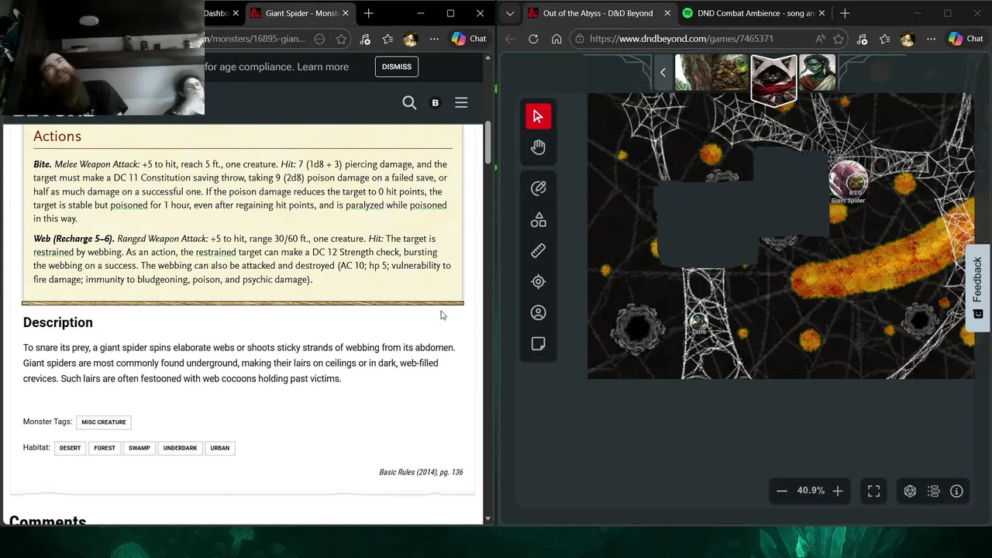Open search on D&D Beyond page
992x558 pixels.
click(x=409, y=102)
